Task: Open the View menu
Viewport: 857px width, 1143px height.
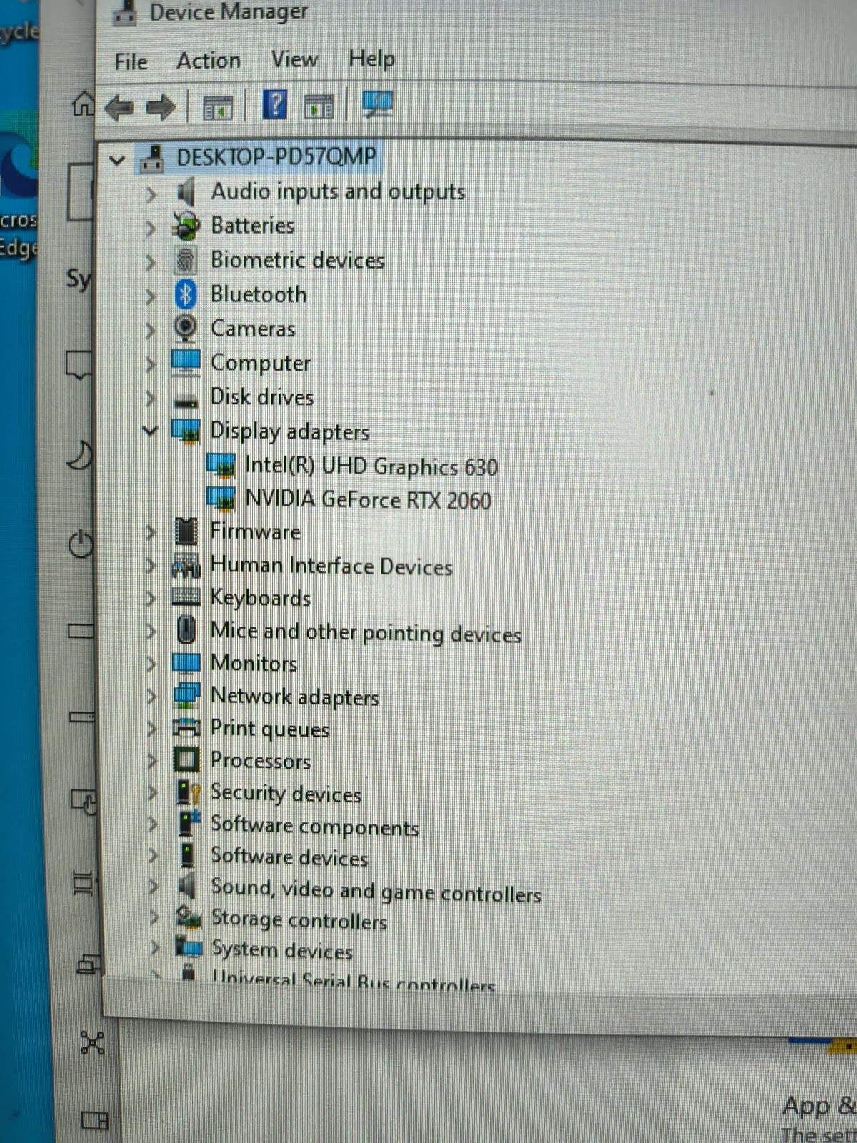Action: point(294,59)
